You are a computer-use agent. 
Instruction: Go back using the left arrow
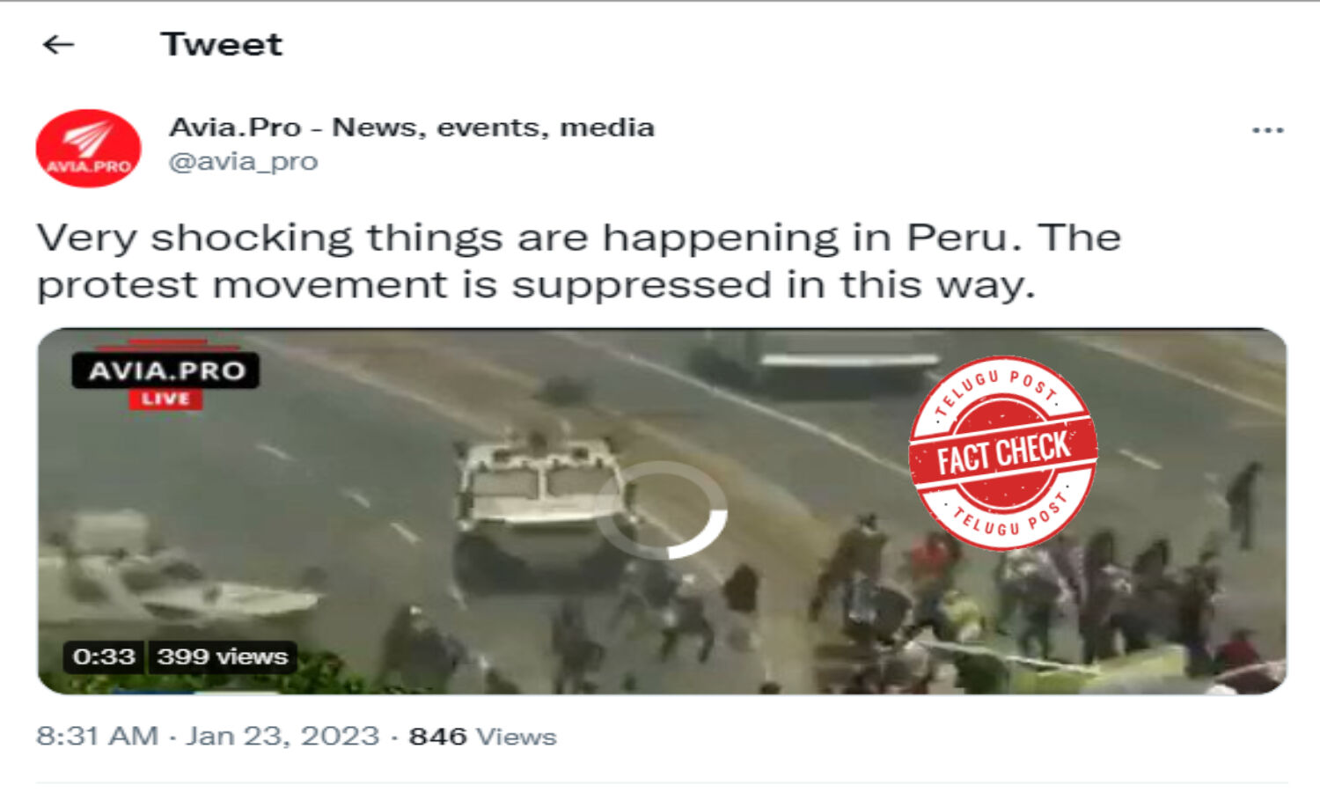(x=58, y=44)
